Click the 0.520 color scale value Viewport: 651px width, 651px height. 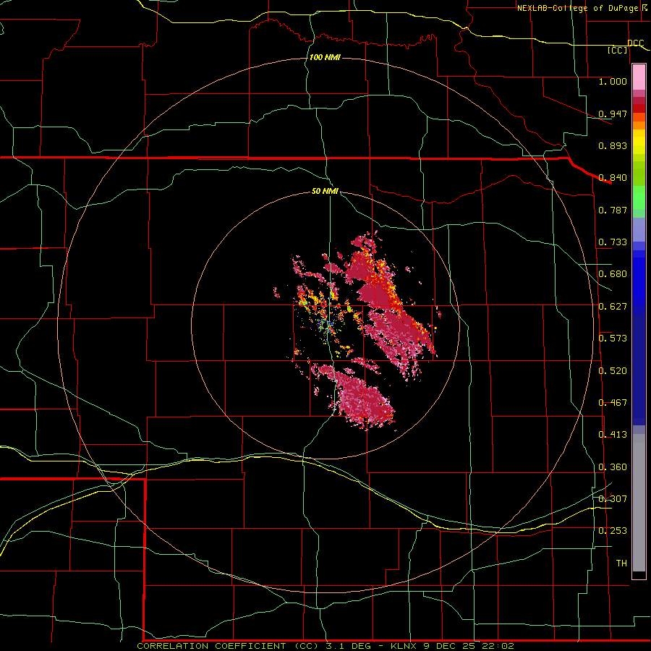coord(613,371)
